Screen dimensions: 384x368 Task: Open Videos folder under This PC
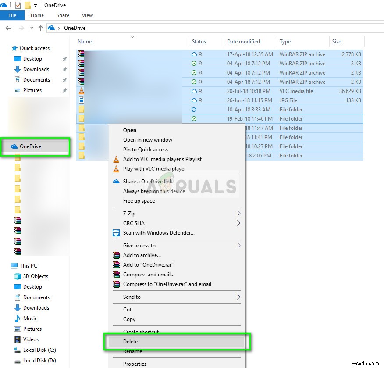(31, 339)
